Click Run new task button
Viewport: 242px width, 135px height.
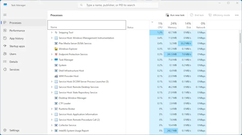point(175,15)
